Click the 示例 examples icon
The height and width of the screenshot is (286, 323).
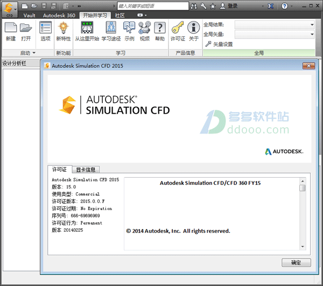click(129, 31)
